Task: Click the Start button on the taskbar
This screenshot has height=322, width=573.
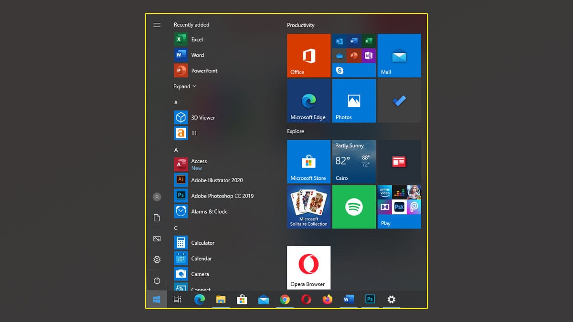Action: pos(157,300)
